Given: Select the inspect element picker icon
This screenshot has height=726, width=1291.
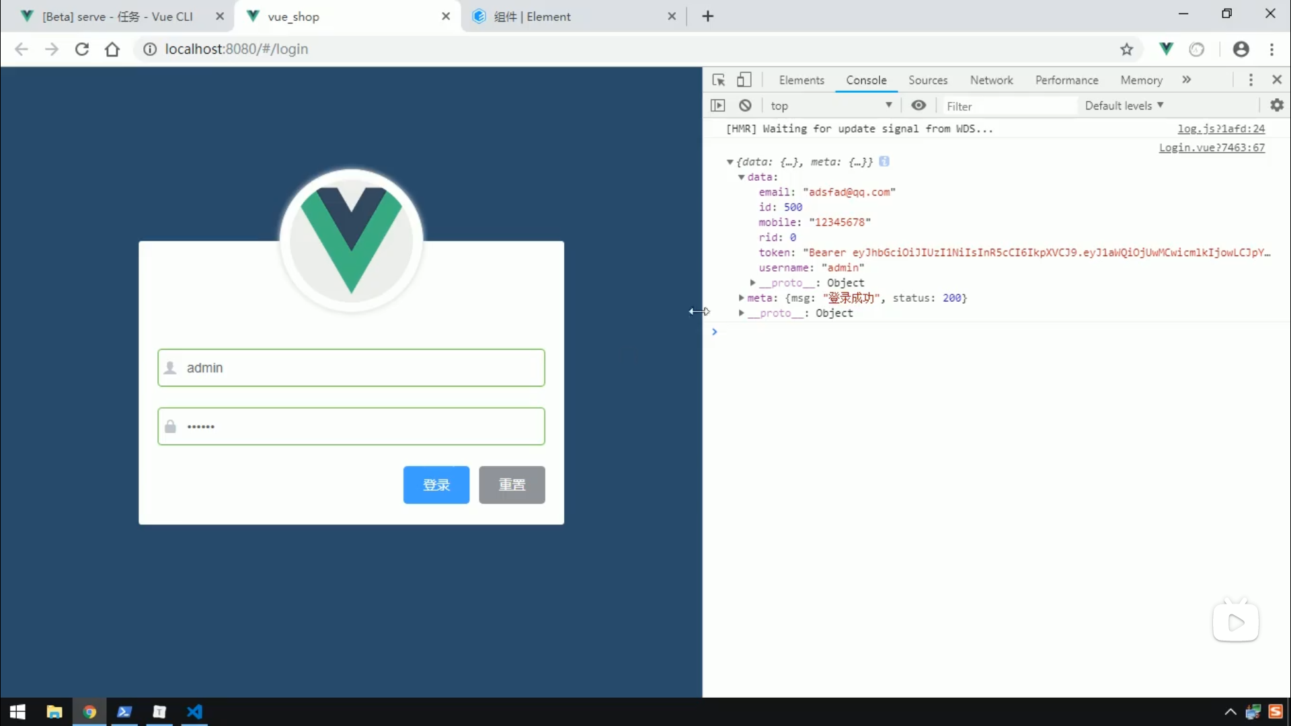Looking at the screenshot, I should (718, 80).
